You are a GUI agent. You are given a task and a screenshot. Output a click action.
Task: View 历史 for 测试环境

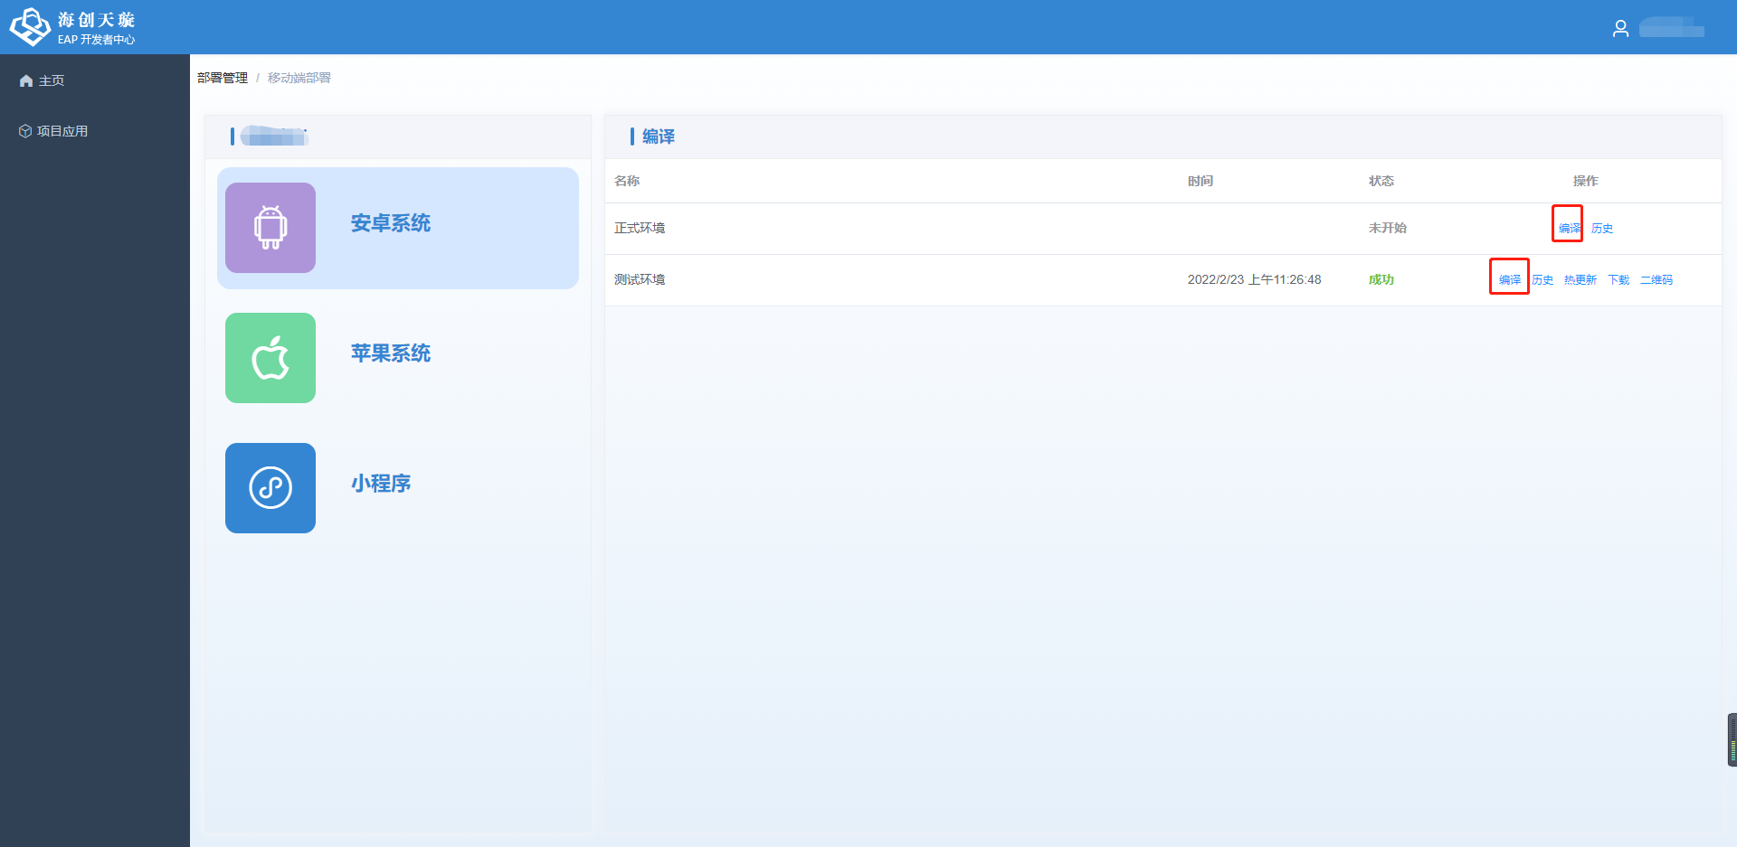(x=1542, y=280)
